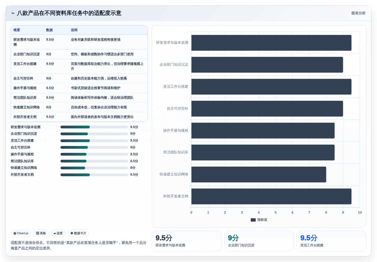Click the dark 指标值 legend color box

tap(253, 220)
